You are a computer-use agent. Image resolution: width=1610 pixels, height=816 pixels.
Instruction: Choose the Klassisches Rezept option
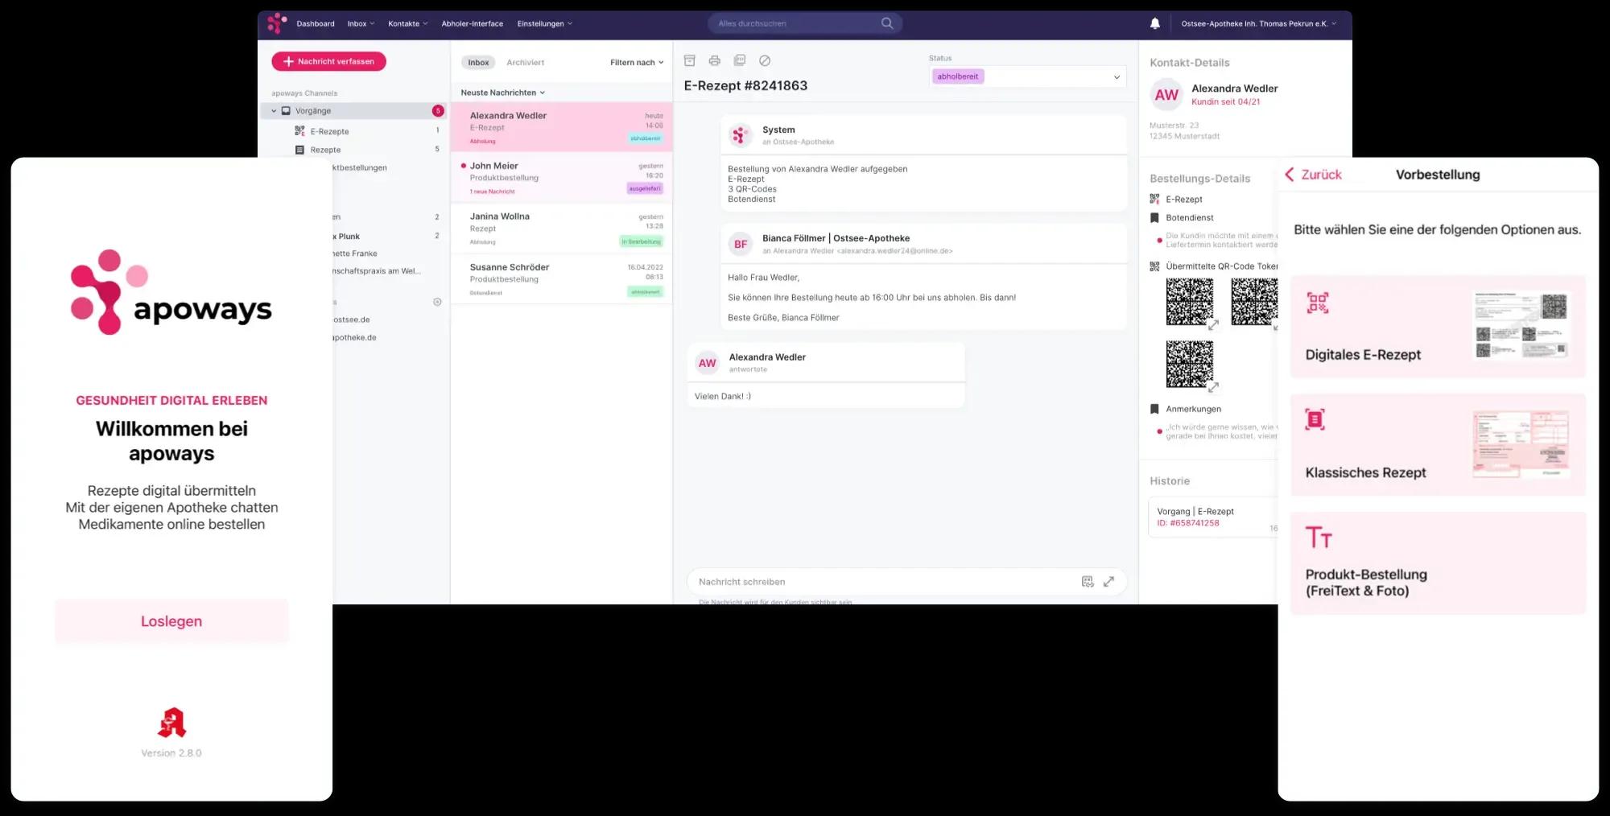1438,444
